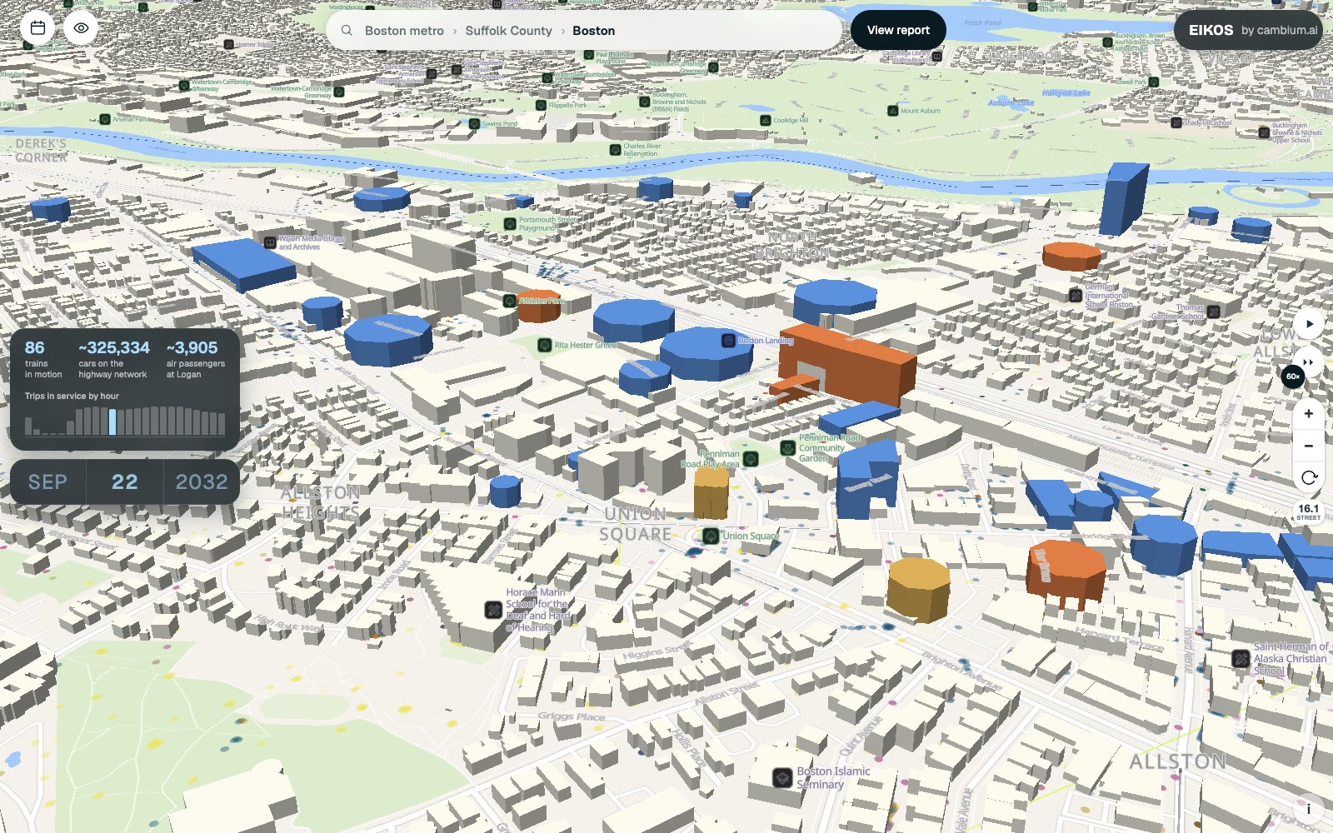Click the Union Square transit marker
The width and height of the screenshot is (1333, 833).
pos(711,536)
